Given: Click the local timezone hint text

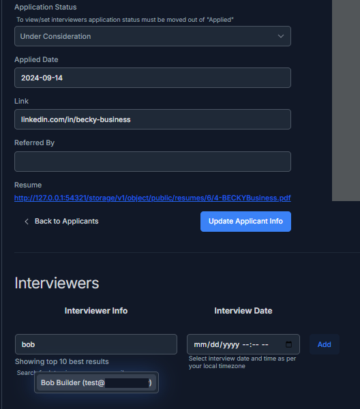Looking at the screenshot, I should (x=242, y=362).
